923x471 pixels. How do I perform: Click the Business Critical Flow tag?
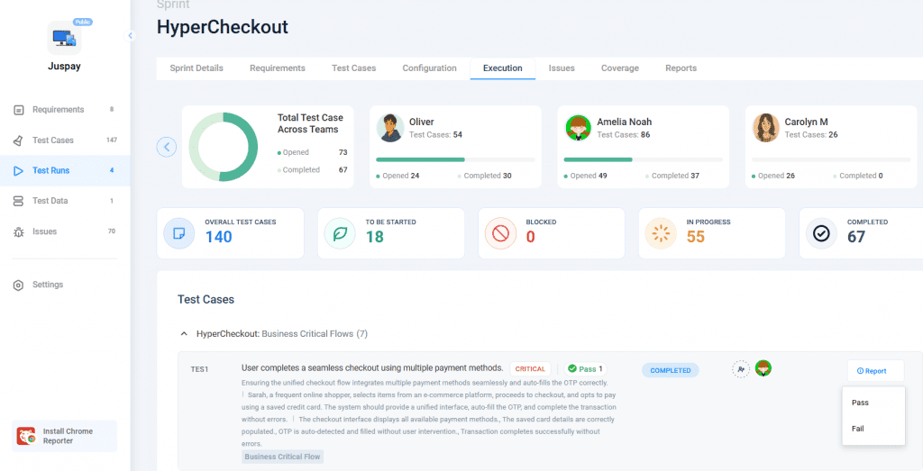(282, 457)
